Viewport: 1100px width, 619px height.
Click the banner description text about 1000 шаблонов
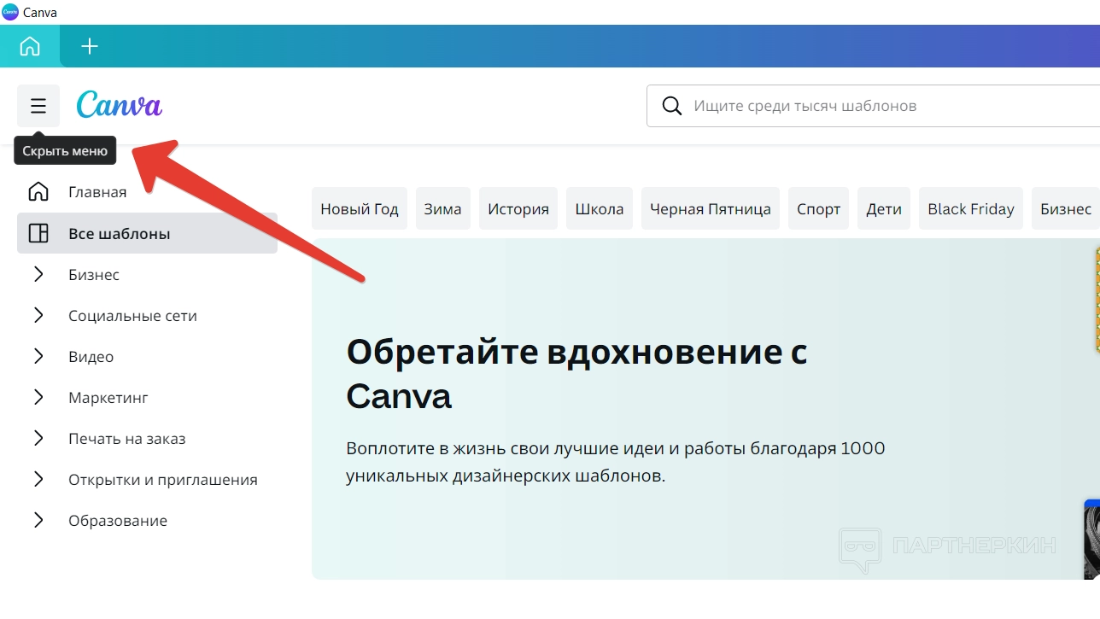point(616,462)
